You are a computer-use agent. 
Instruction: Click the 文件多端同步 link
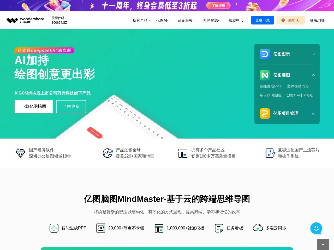[x=298, y=86]
